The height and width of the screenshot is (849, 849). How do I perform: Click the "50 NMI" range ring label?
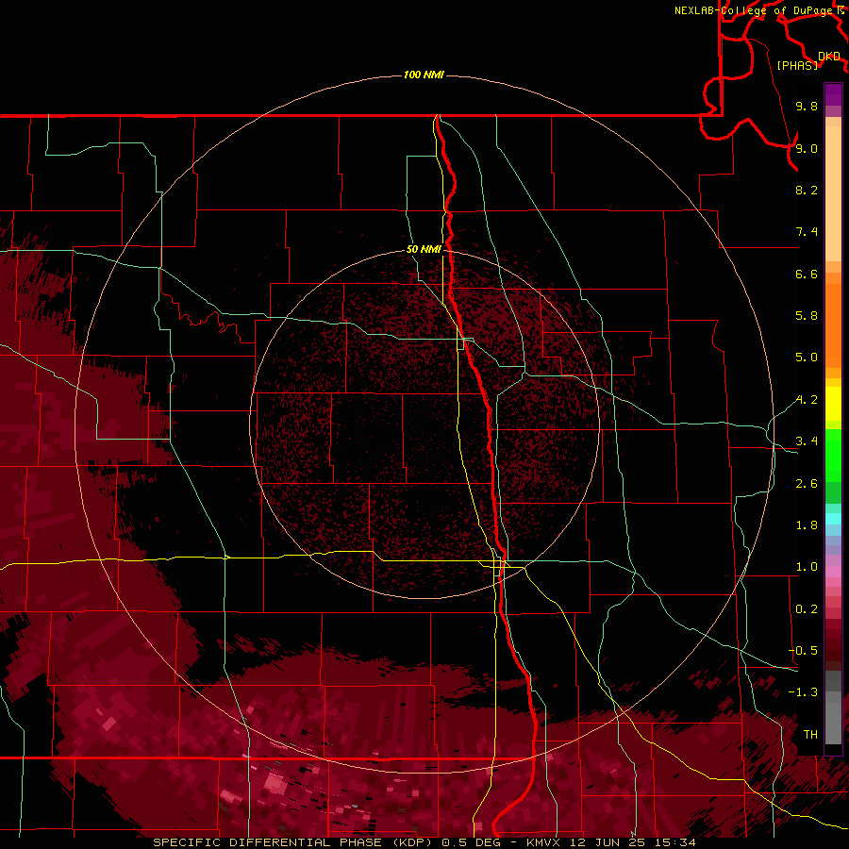(x=424, y=250)
